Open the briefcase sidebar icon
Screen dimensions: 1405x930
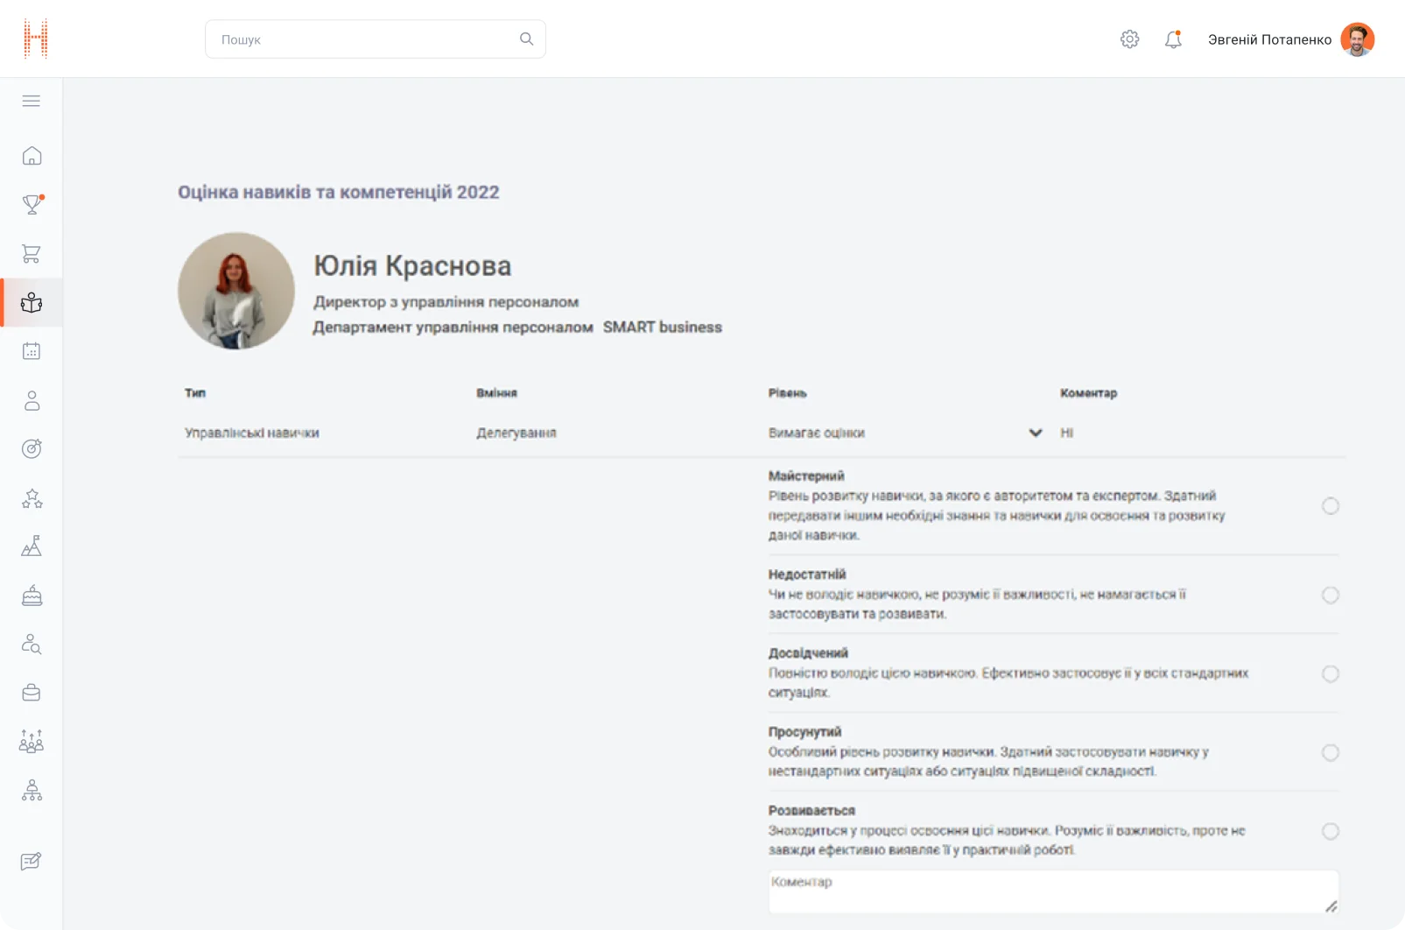click(x=32, y=694)
